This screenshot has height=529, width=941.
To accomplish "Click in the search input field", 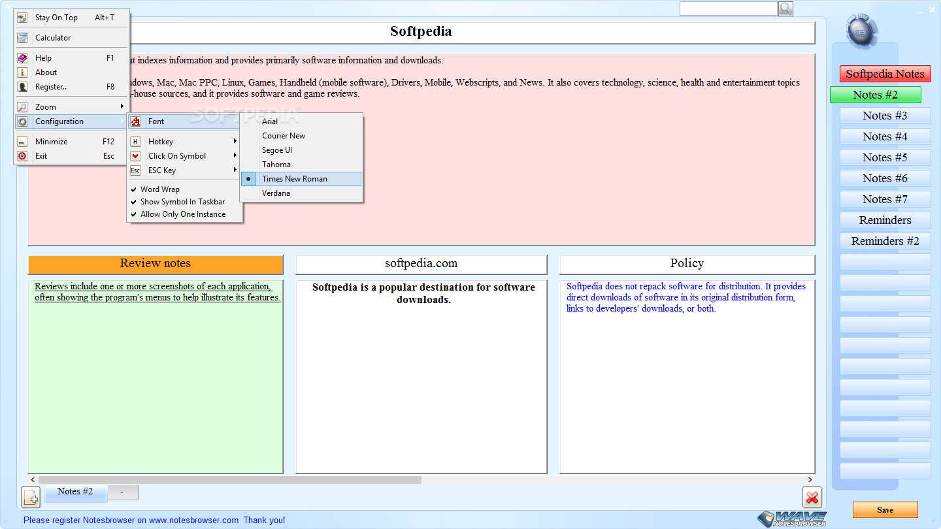I will (728, 8).
